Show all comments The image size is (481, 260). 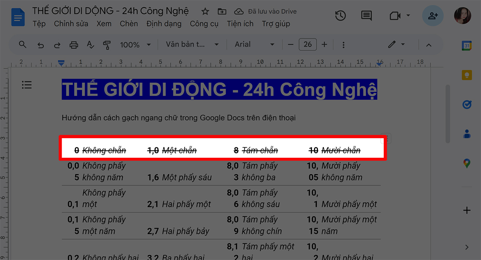pyautogui.click(x=366, y=15)
